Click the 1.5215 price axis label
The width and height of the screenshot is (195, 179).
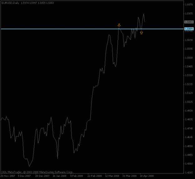coord(189,84)
